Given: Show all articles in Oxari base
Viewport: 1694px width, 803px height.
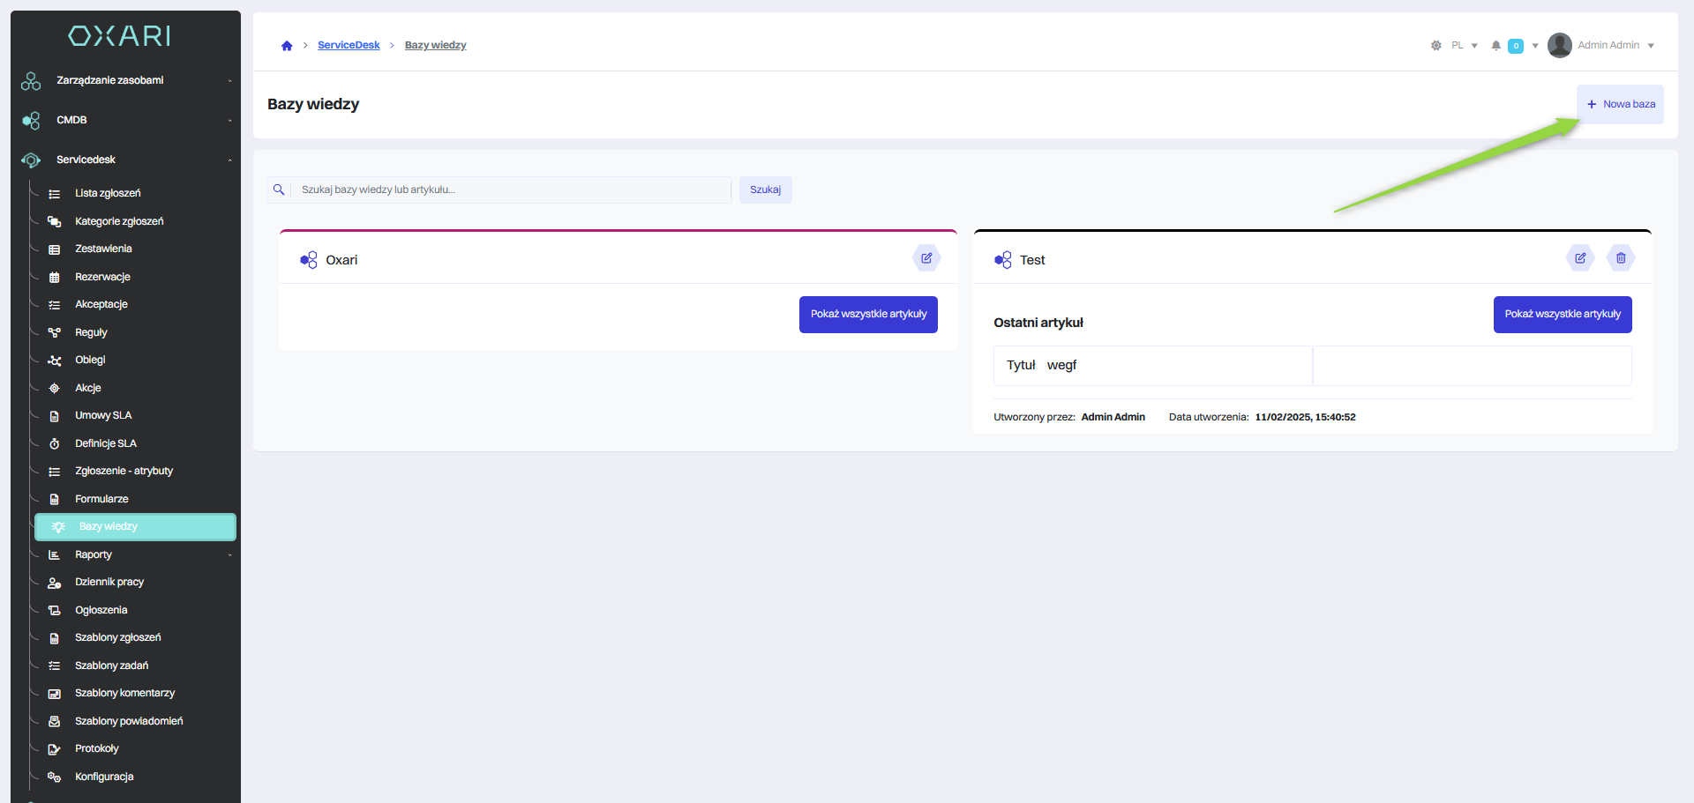Looking at the screenshot, I should click(x=868, y=315).
